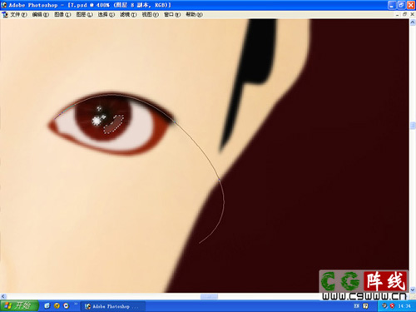Click the EN language indicator

(x=357, y=306)
